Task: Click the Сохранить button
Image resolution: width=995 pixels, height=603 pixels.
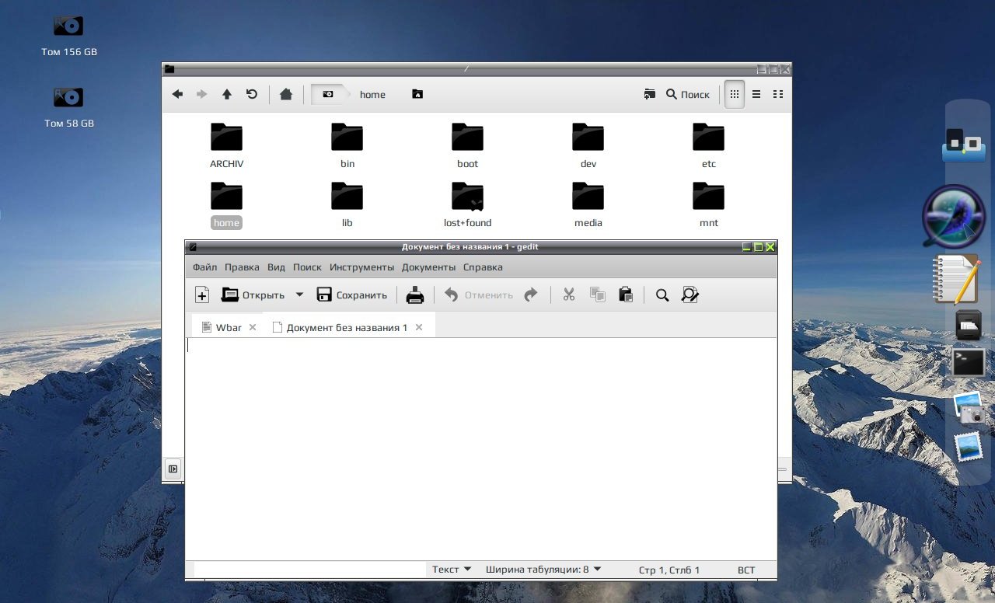Action: (x=351, y=295)
